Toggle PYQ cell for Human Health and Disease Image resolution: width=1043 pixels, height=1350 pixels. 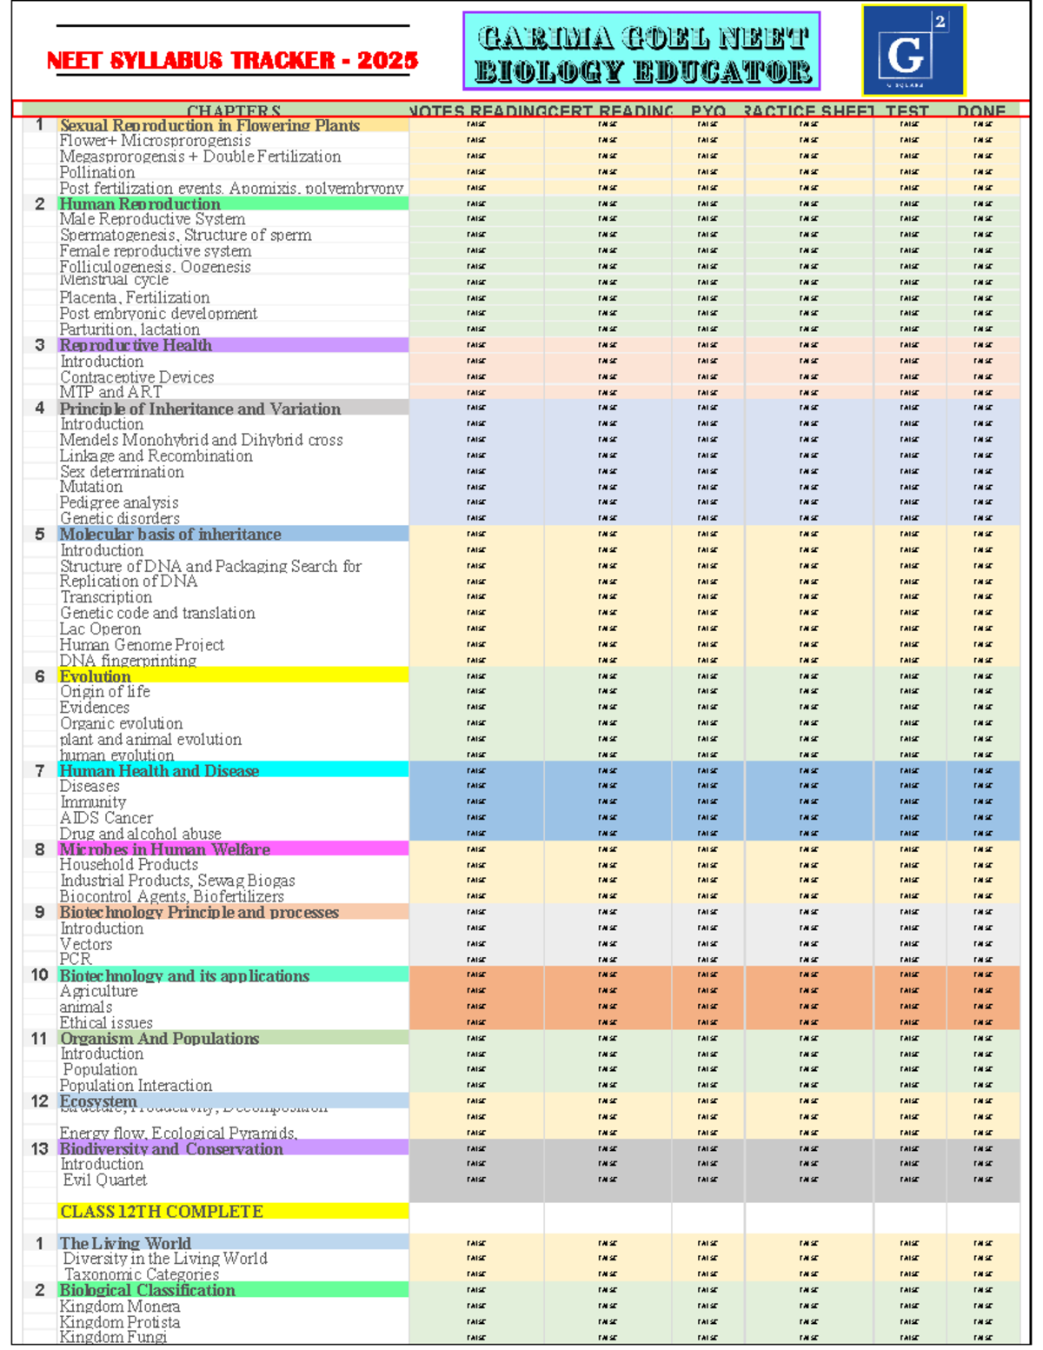pos(708,770)
